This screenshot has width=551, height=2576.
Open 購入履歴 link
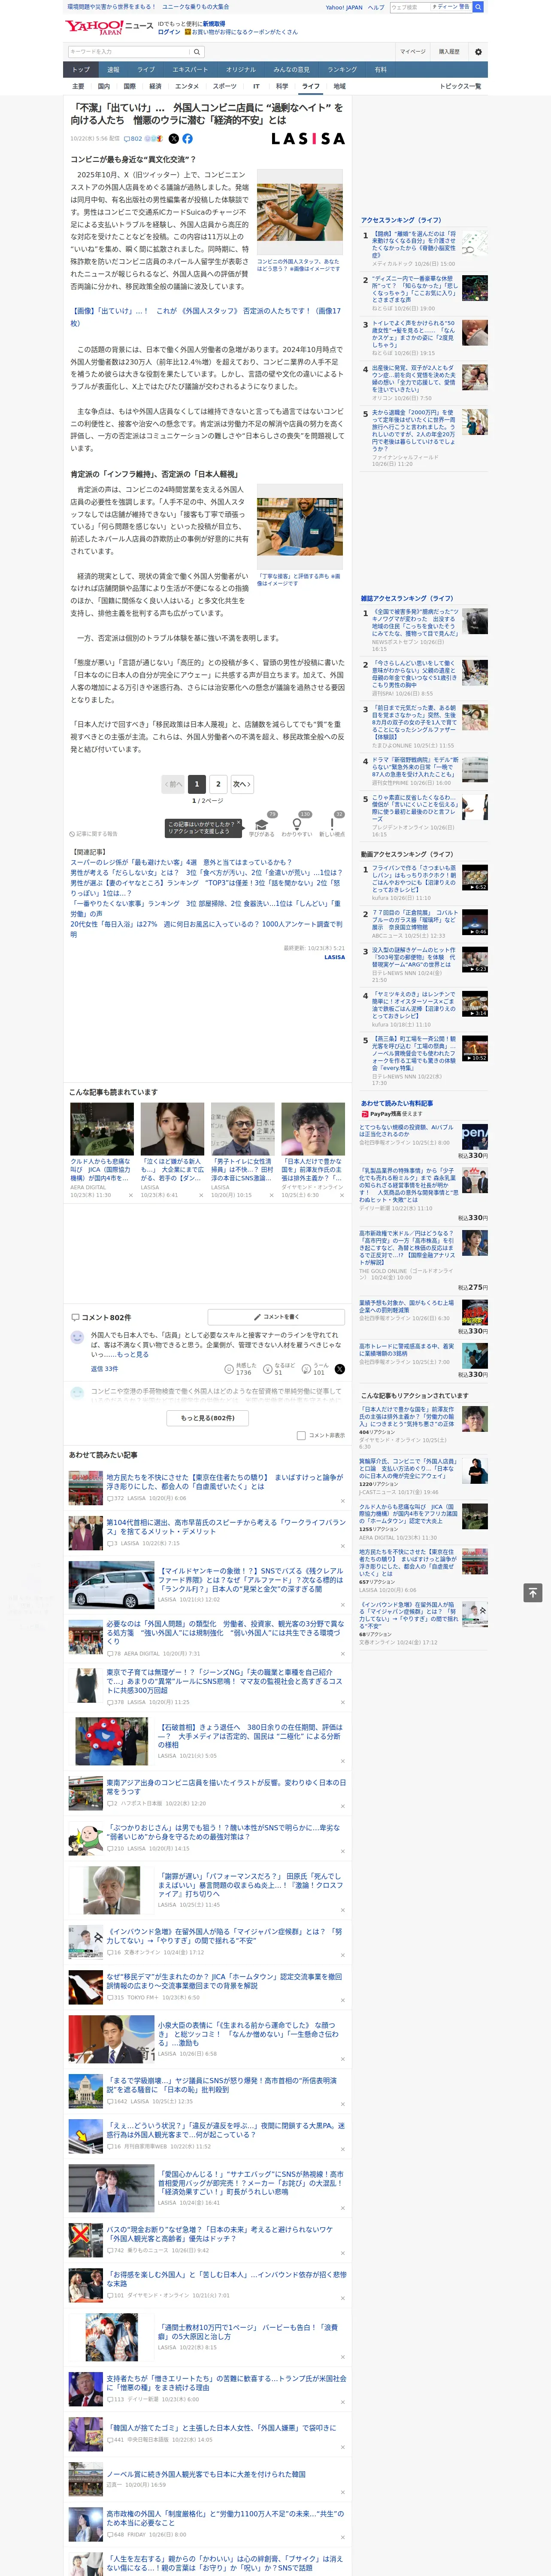click(x=449, y=52)
